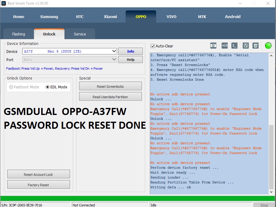This screenshot has height=207, width=276.
Task: Minimize the Best Smart Tools window
Action: click(240, 3)
